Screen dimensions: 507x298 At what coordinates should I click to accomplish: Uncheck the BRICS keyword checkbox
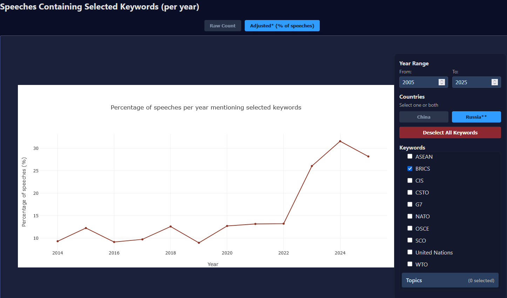pos(410,168)
